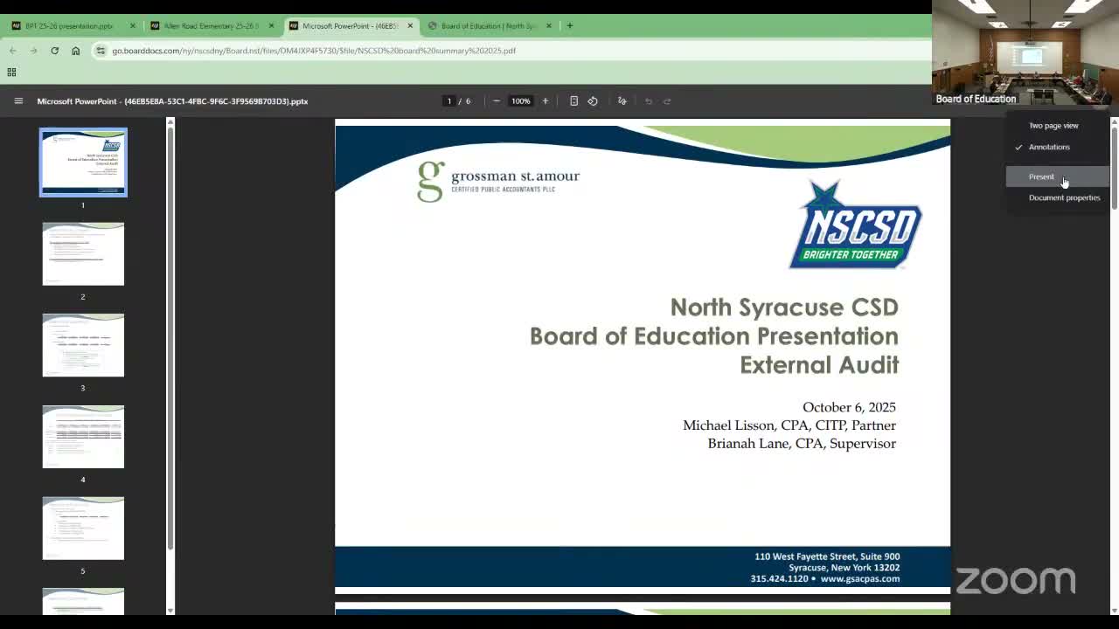The width and height of the screenshot is (1119, 629).
Task: Click the grossman st. amour logo
Action: point(498,181)
